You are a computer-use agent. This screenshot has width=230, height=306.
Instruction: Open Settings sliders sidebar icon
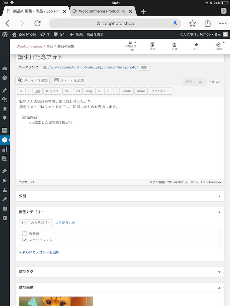pos(5,209)
